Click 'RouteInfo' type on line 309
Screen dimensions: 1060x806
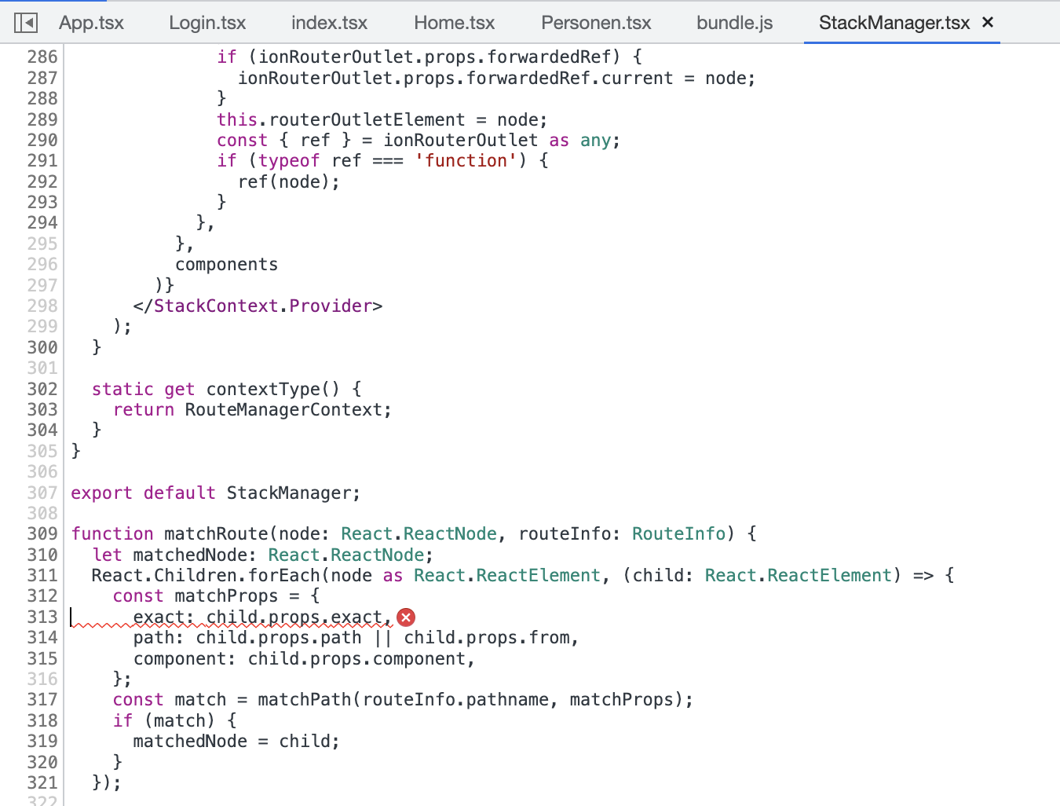tap(678, 533)
